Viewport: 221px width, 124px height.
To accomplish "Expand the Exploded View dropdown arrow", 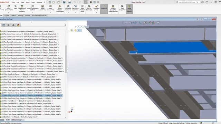I will (x=96, y=13).
